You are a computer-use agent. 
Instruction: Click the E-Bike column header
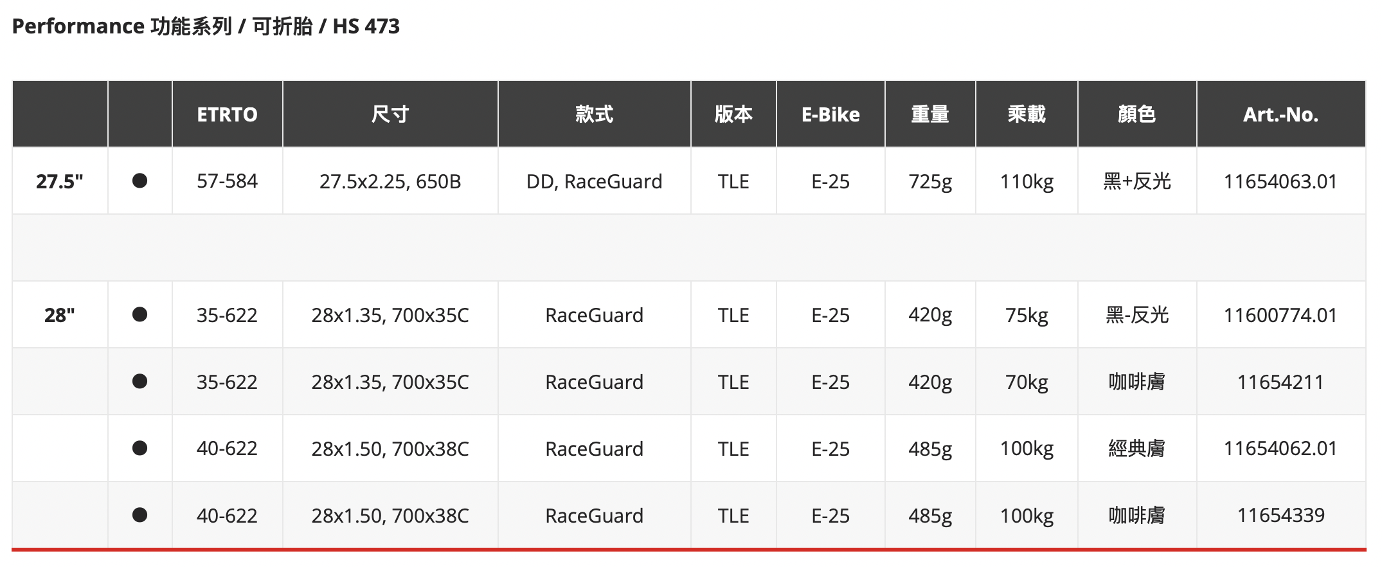tap(830, 114)
